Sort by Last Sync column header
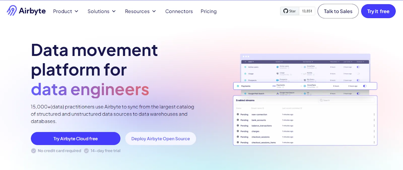Viewport: 403px width, 170px height. tap(348, 62)
